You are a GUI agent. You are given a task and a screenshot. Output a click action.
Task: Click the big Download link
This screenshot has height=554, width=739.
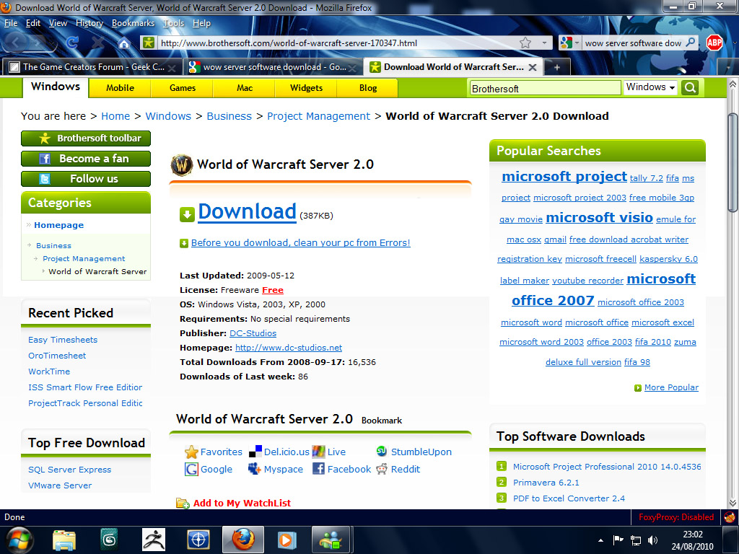click(x=247, y=211)
